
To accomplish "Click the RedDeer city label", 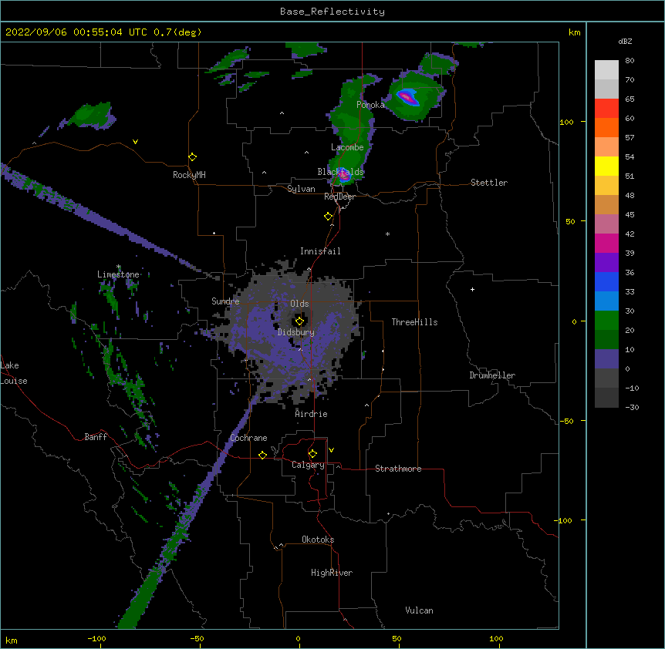I will point(339,197).
